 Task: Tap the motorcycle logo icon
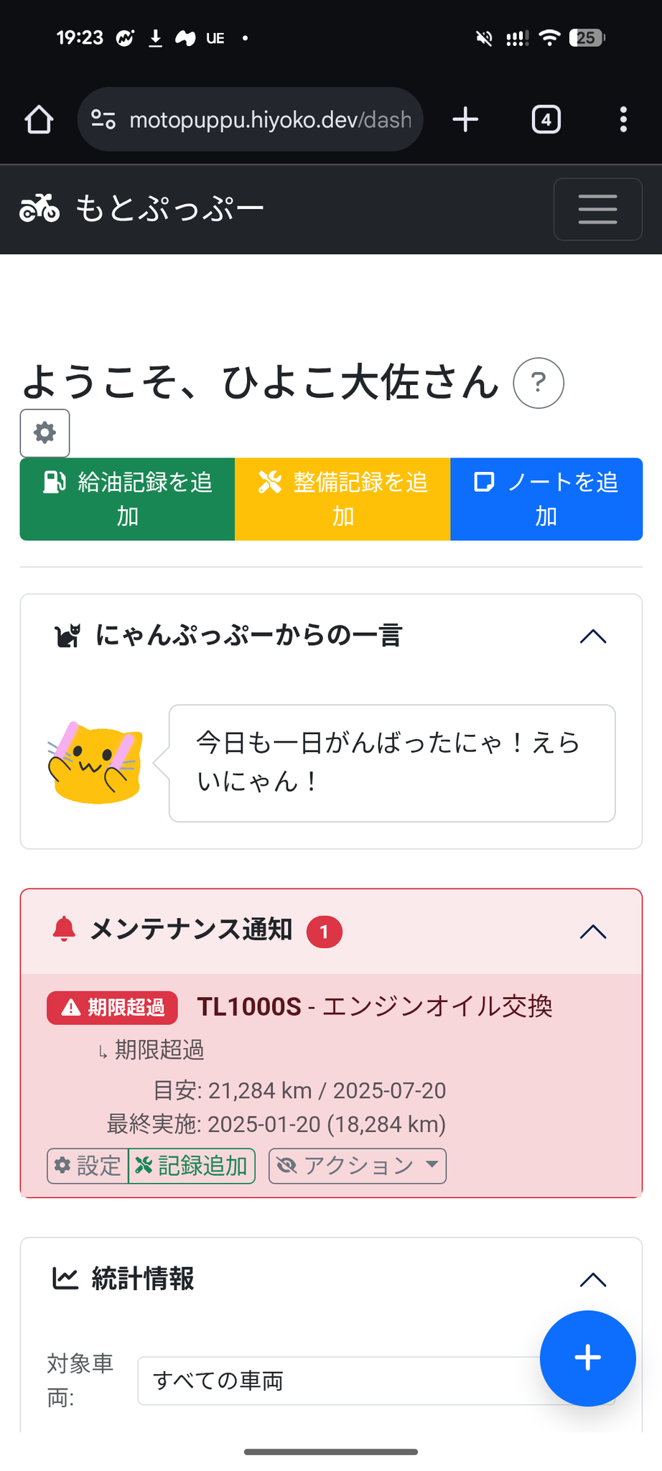(39, 209)
